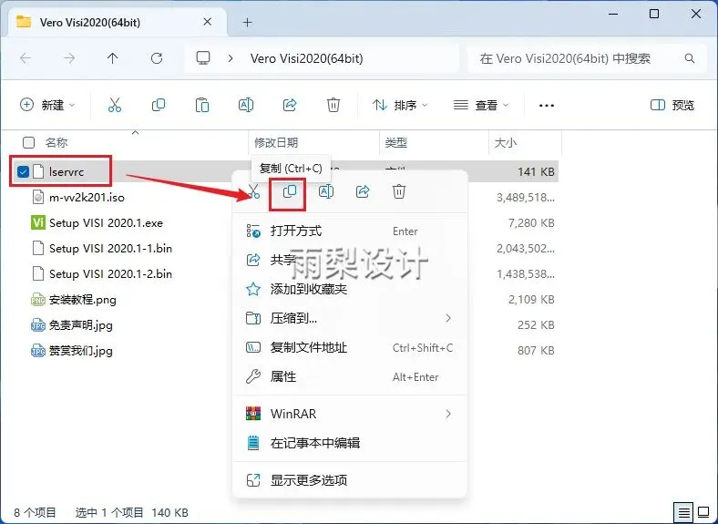718x524 pixels.
Task: Click the toolbar Cut scissors icon
Action: pyautogui.click(x=115, y=105)
